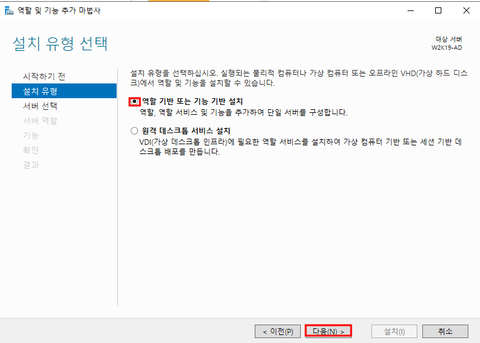Close the wizard window
Image resolution: width=480 pixels, height=343 pixels.
(466, 10)
